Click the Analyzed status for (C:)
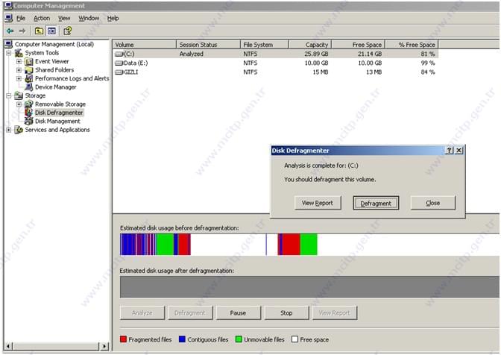 (192, 54)
